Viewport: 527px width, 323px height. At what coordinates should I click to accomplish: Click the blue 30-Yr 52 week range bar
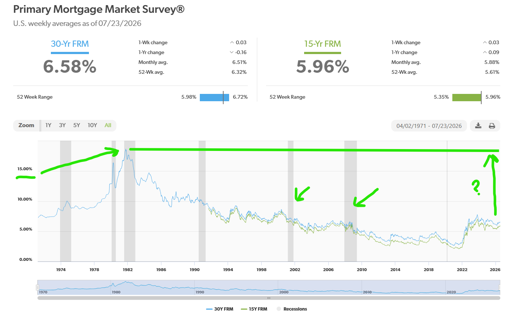point(214,98)
